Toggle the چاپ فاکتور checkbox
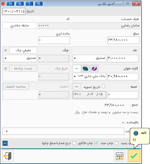150x164 pixels. click(96, 143)
